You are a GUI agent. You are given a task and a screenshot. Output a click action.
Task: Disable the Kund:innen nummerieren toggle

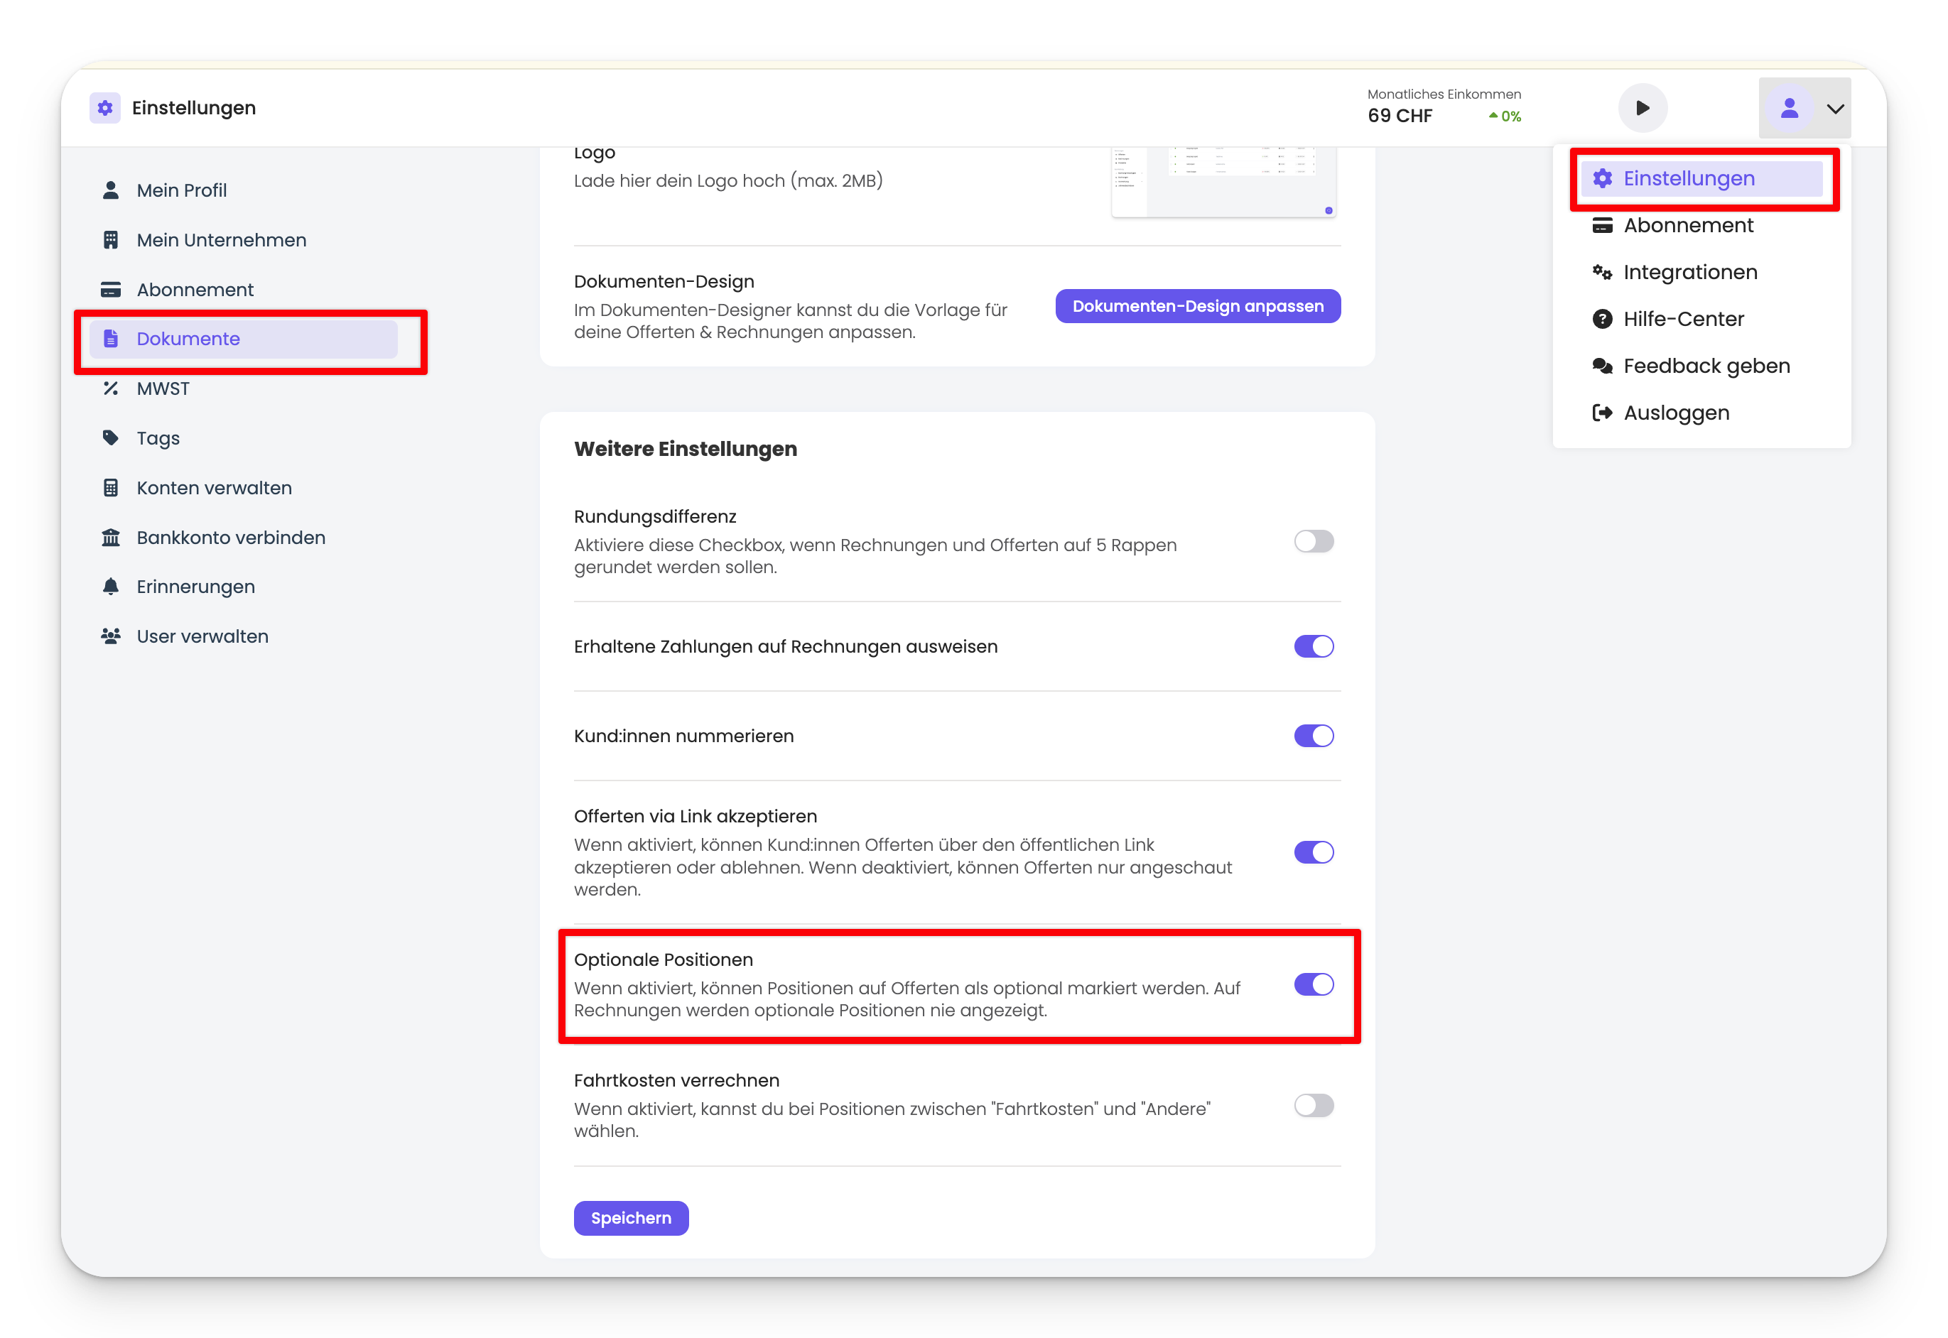click(1313, 736)
